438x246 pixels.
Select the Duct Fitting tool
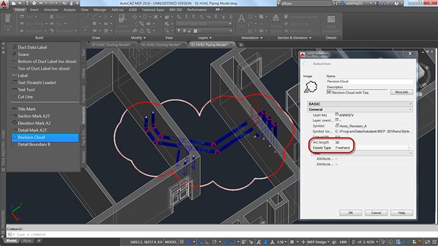[x=32, y=24]
